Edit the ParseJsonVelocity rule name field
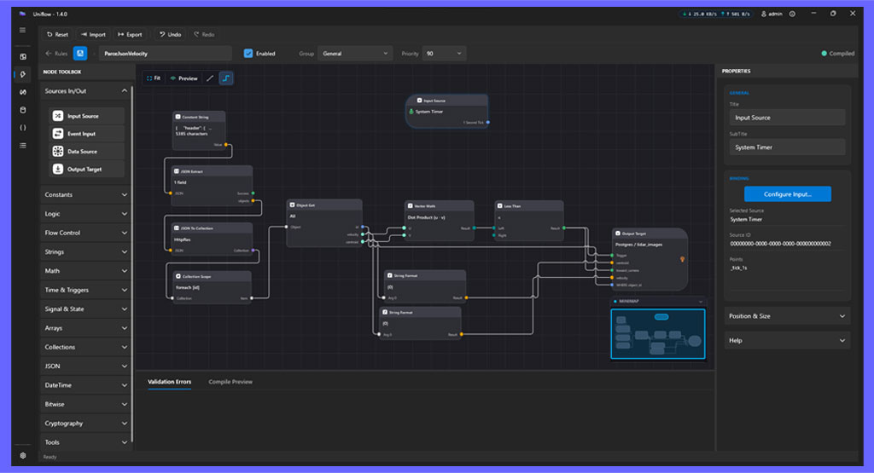The image size is (874, 473). coord(166,54)
